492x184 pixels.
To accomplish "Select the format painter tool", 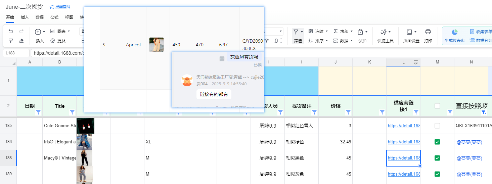I will [x=11, y=41].
